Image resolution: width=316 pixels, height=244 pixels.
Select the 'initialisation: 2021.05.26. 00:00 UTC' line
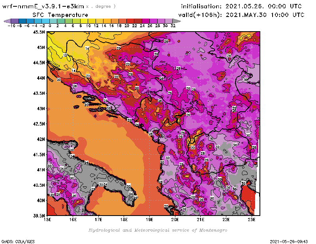[x=241, y=6]
